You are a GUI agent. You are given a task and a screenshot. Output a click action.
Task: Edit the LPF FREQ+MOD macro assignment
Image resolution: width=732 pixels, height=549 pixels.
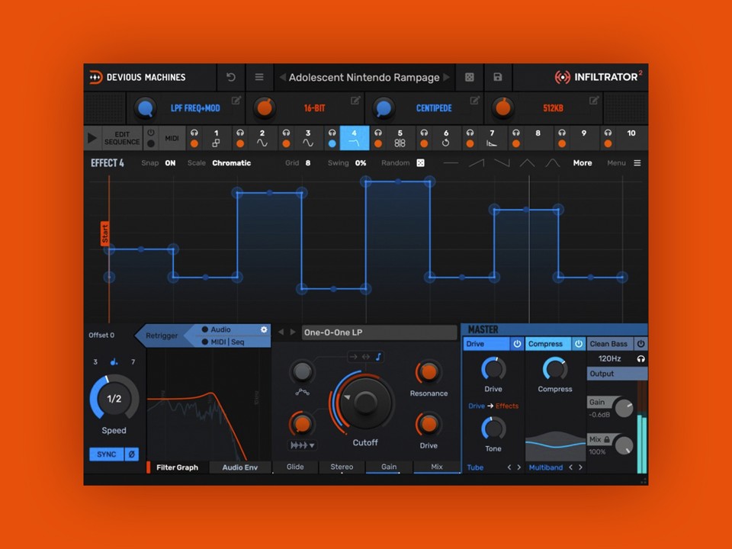(236, 101)
